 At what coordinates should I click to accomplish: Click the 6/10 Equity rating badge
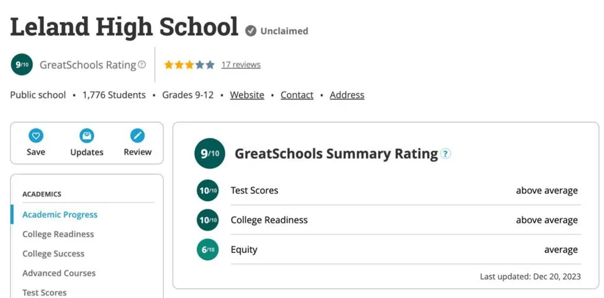[207, 250]
